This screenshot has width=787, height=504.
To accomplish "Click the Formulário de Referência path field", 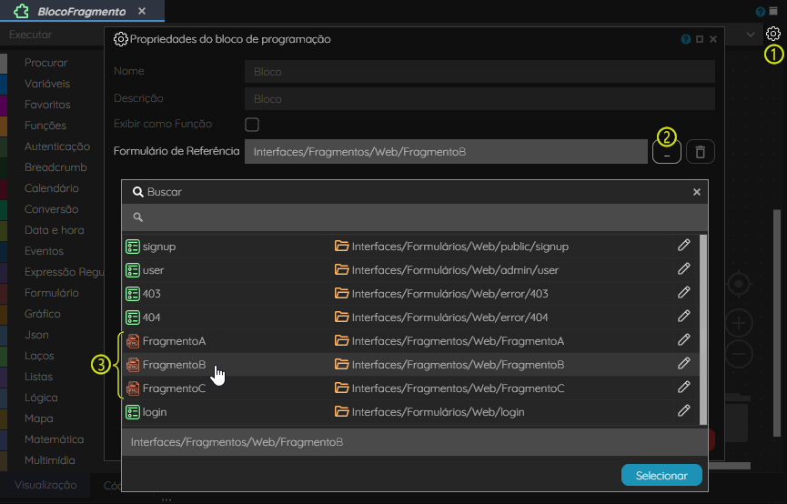I will pyautogui.click(x=446, y=152).
